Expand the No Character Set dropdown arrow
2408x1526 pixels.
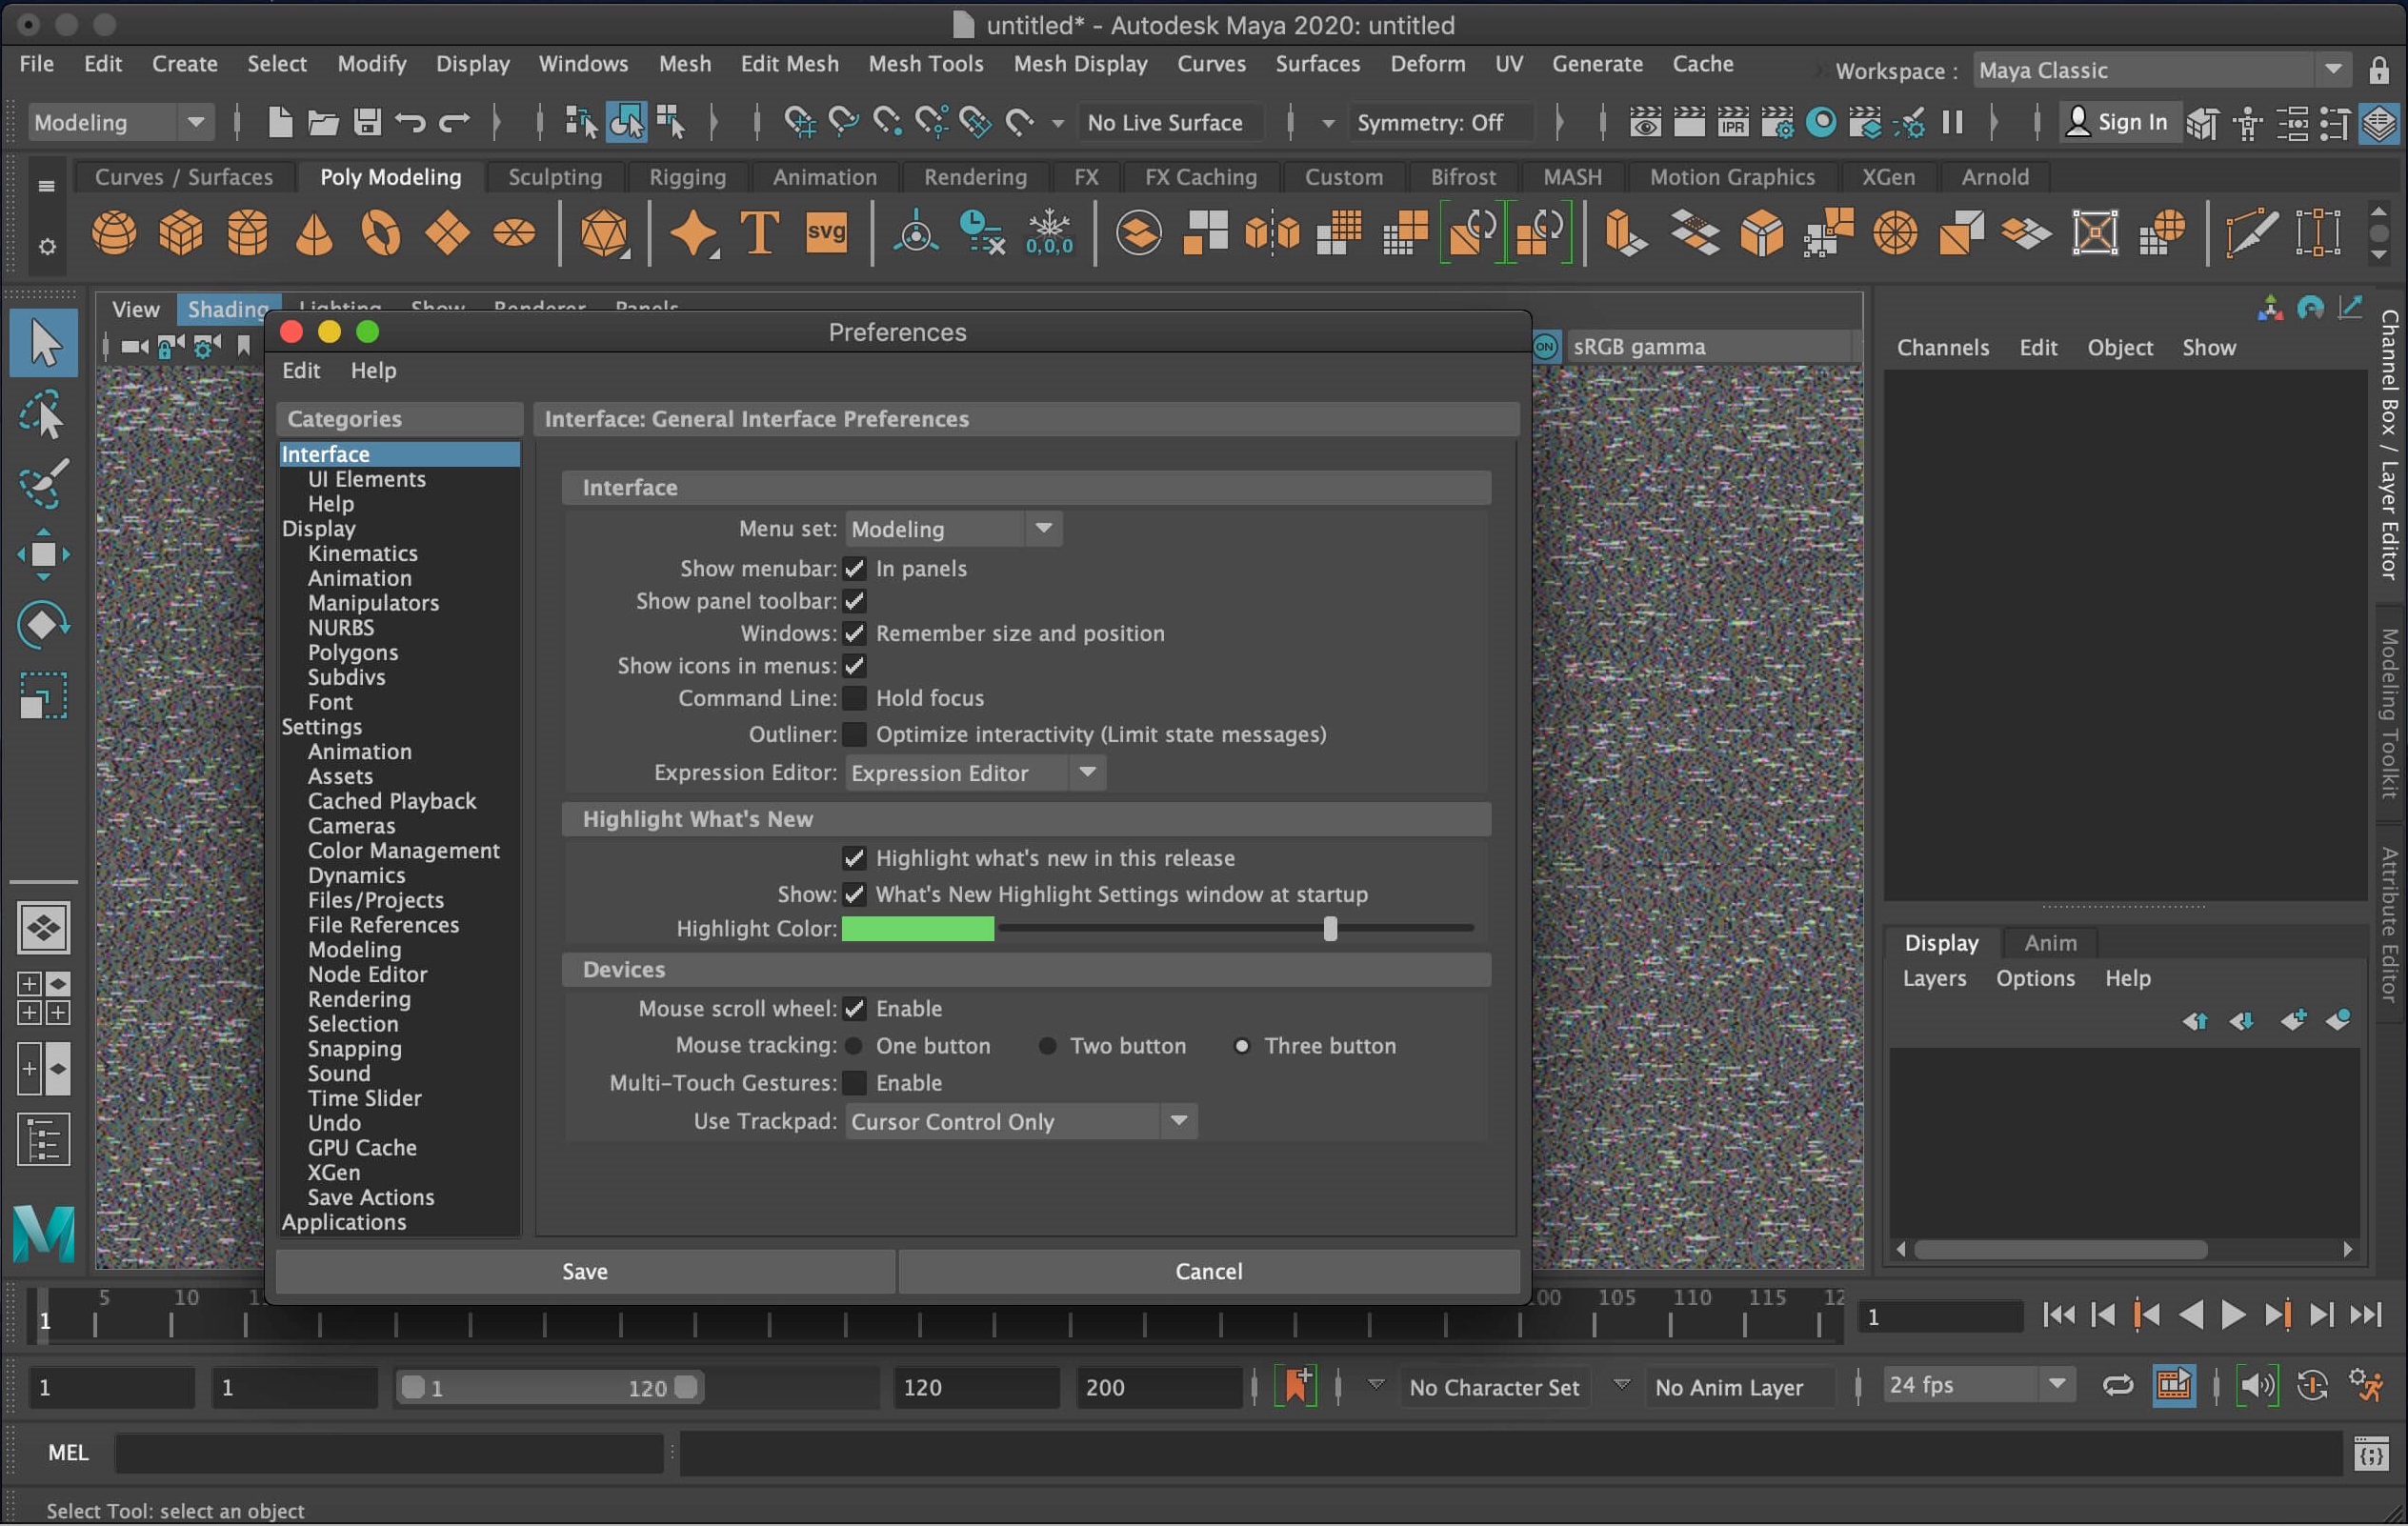coord(1376,1385)
